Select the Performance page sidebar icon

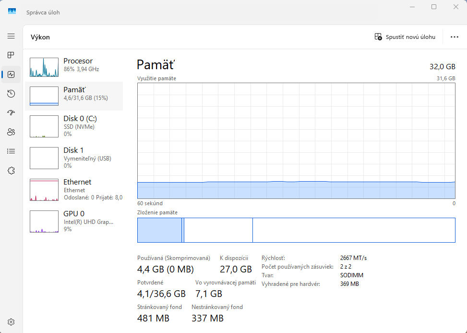(11, 74)
